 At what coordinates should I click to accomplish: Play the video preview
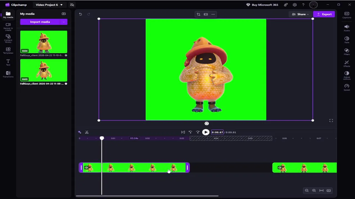206,132
